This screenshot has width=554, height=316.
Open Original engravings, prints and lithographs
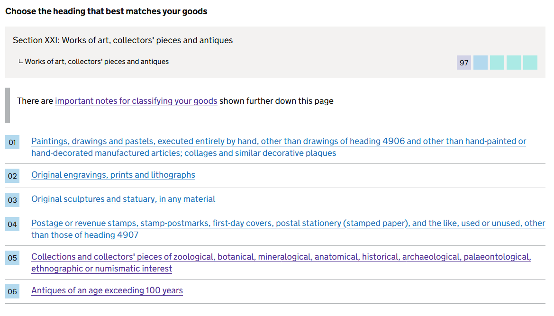click(x=113, y=175)
